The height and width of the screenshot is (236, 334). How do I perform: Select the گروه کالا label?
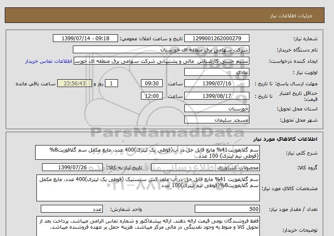pyautogui.click(x=308, y=168)
